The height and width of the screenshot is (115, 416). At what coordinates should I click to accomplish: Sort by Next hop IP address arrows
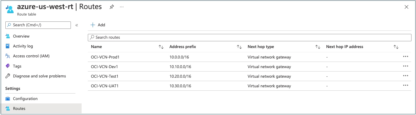coord(396,47)
